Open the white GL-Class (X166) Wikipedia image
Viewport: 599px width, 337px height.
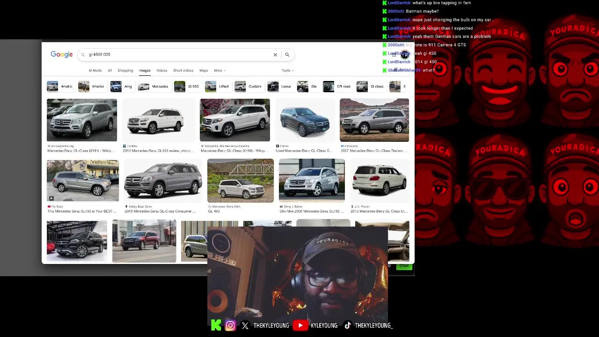tap(235, 120)
